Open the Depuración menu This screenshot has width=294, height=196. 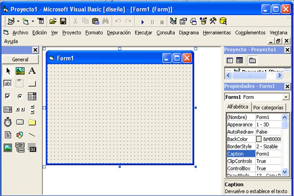[x=119, y=33]
